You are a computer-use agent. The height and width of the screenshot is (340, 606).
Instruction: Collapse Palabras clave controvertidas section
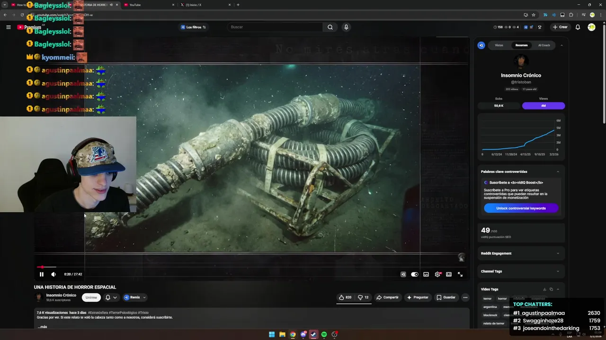[558, 172]
